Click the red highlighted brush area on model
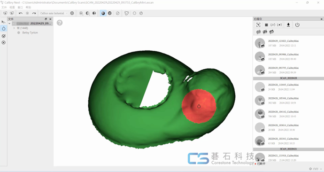Viewport: 324px width, 172px height. (x=199, y=106)
